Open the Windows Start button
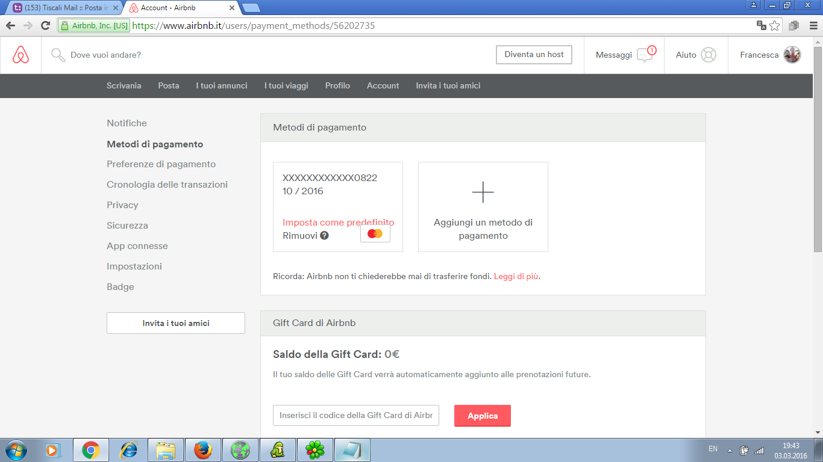Viewport: 823px width, 462px height. pyautogui.click(x=15, y=450)
